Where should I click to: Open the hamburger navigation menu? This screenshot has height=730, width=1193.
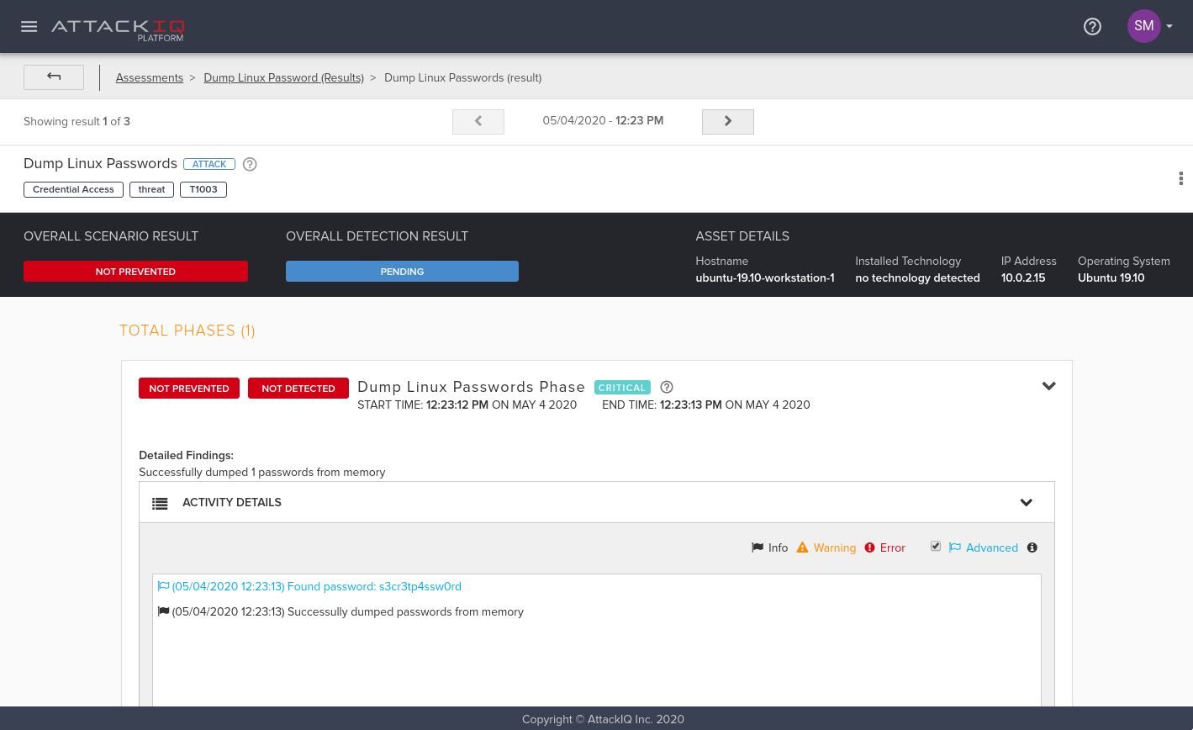[x=29, y=26]
